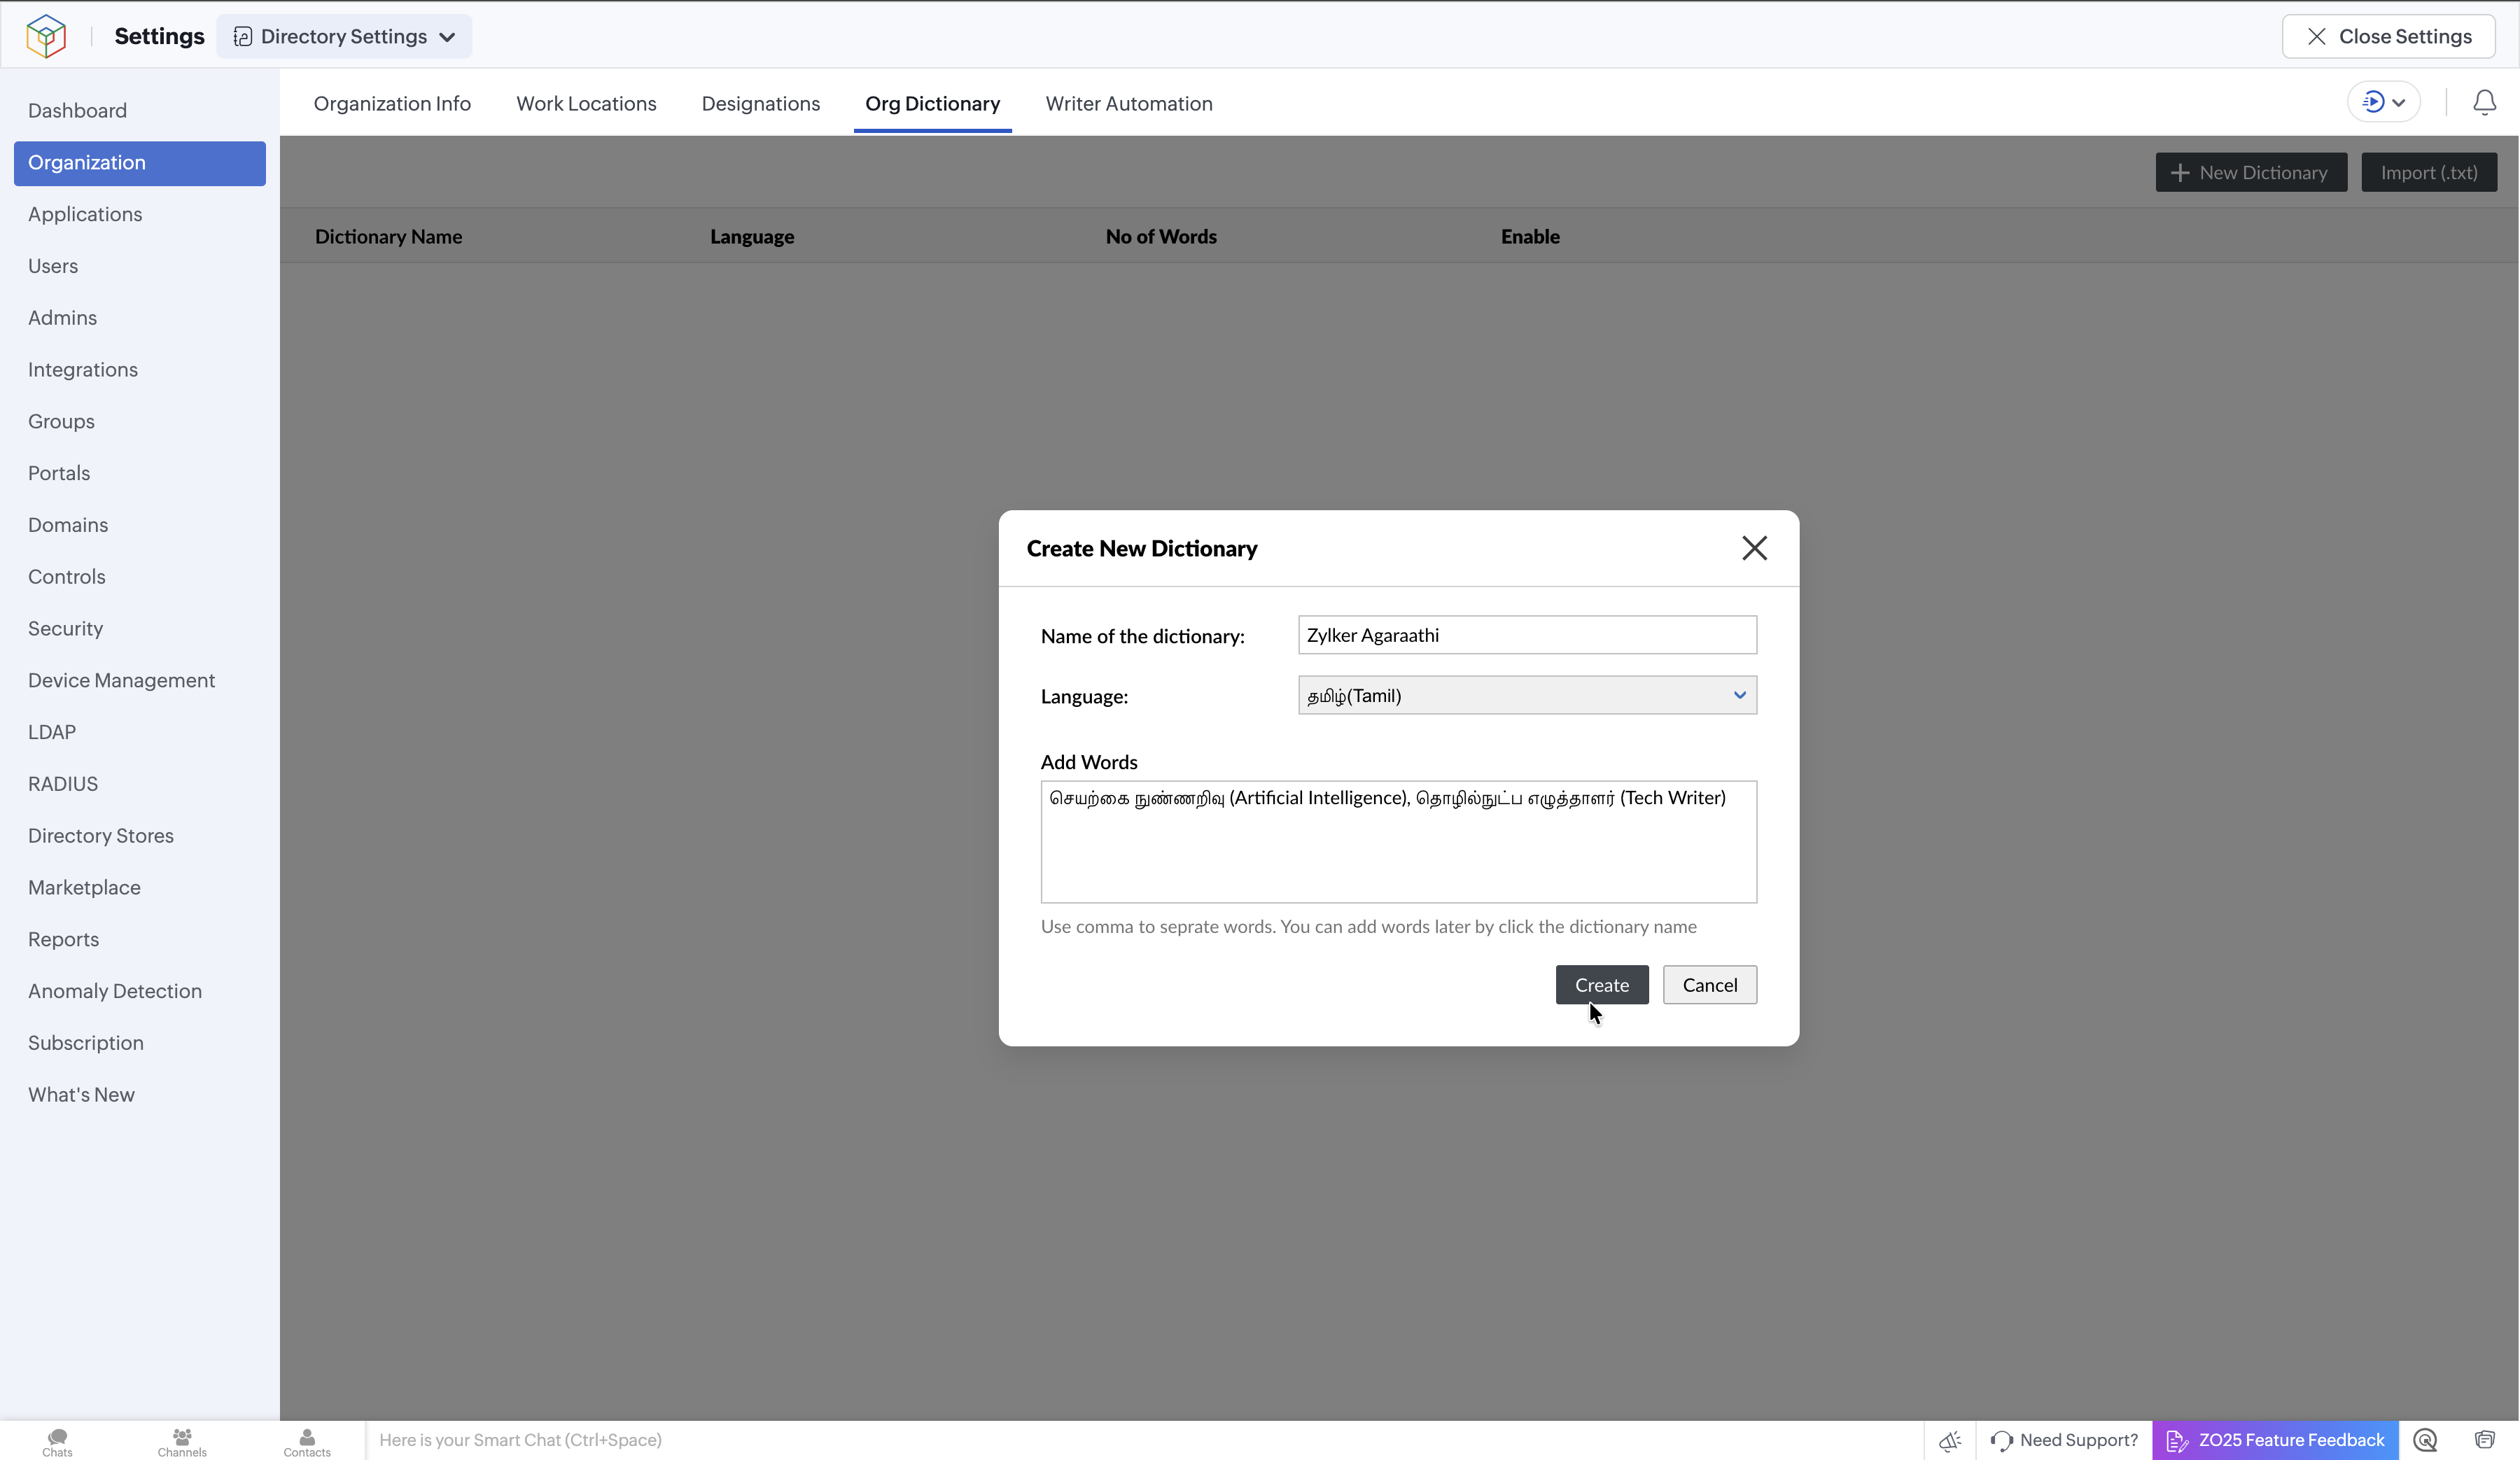Click the chat windows icon at bottom right
The image size is (2520, 1460).
[x=2484, y=1440]
